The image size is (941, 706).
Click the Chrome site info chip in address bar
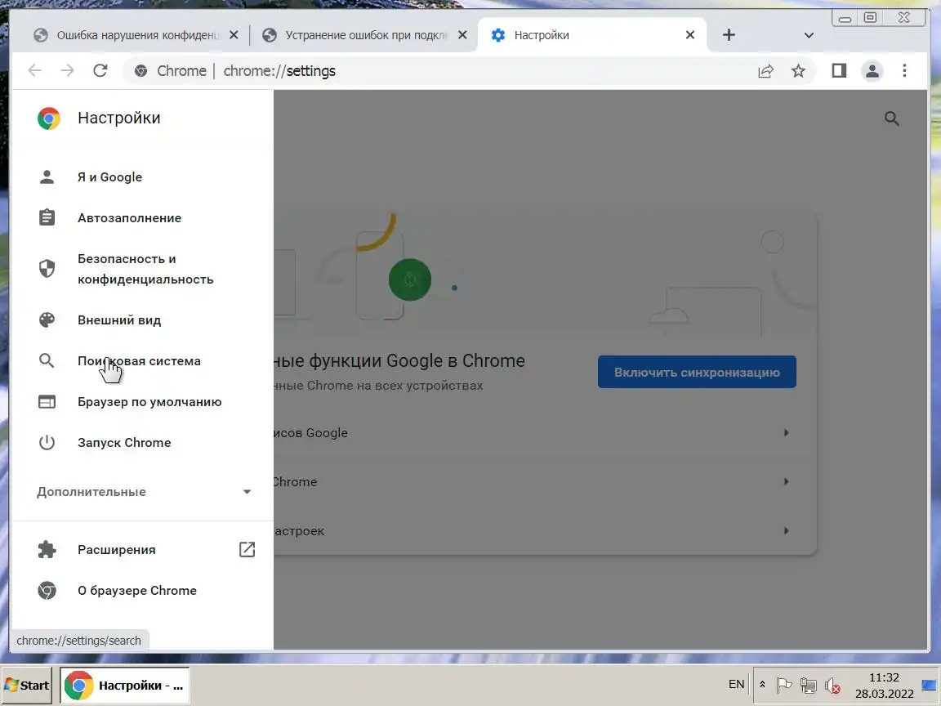coord(171,71)
